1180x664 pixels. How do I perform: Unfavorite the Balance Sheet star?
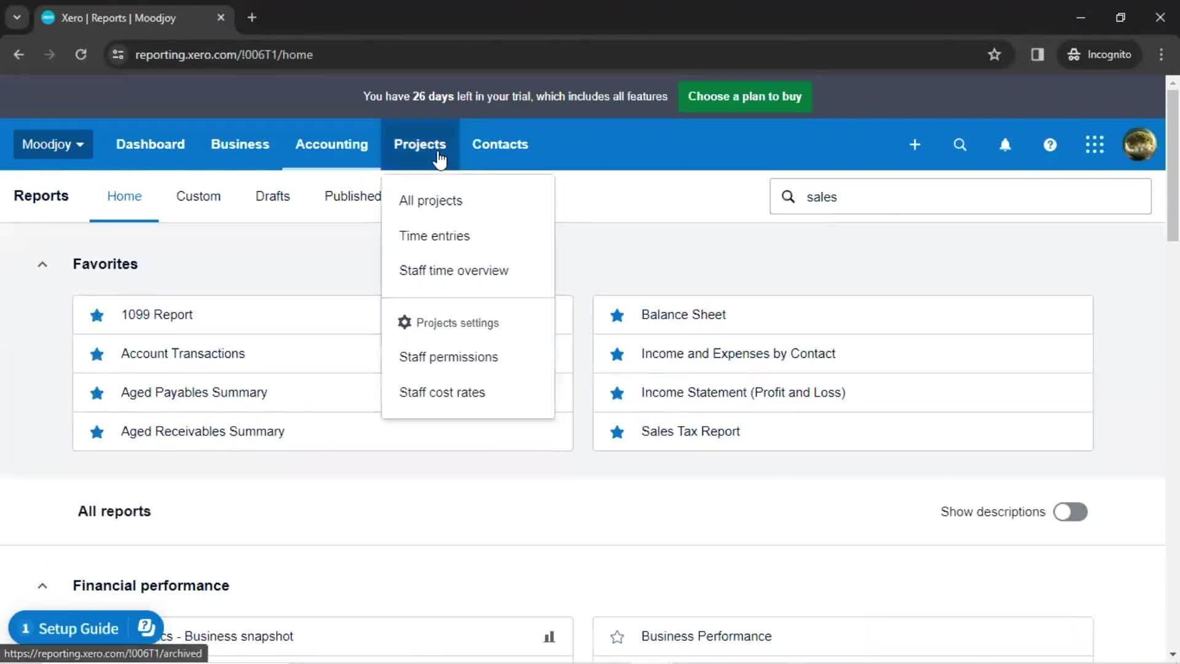(617, 315)
